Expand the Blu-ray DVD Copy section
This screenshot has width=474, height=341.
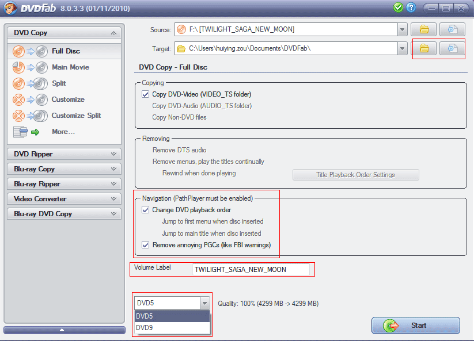(113, 214)
